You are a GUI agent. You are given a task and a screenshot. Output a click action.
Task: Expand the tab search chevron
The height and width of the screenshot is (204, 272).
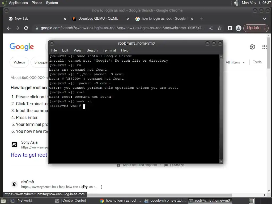[x=264, y=19]
